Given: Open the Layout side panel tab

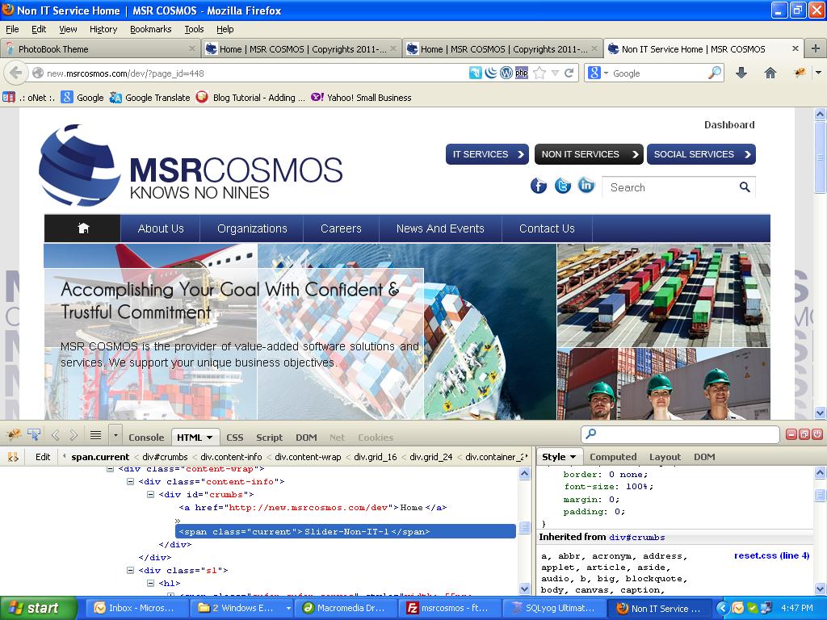Looking at the screenshot, I should [665, 457].
